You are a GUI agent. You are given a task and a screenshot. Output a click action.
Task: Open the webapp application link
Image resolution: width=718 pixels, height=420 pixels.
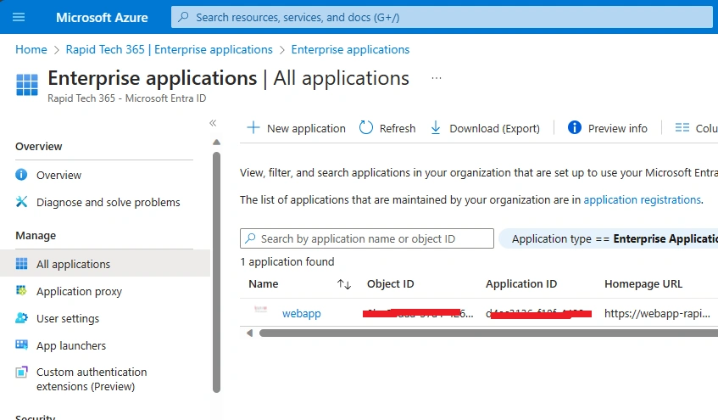[301, 314]
